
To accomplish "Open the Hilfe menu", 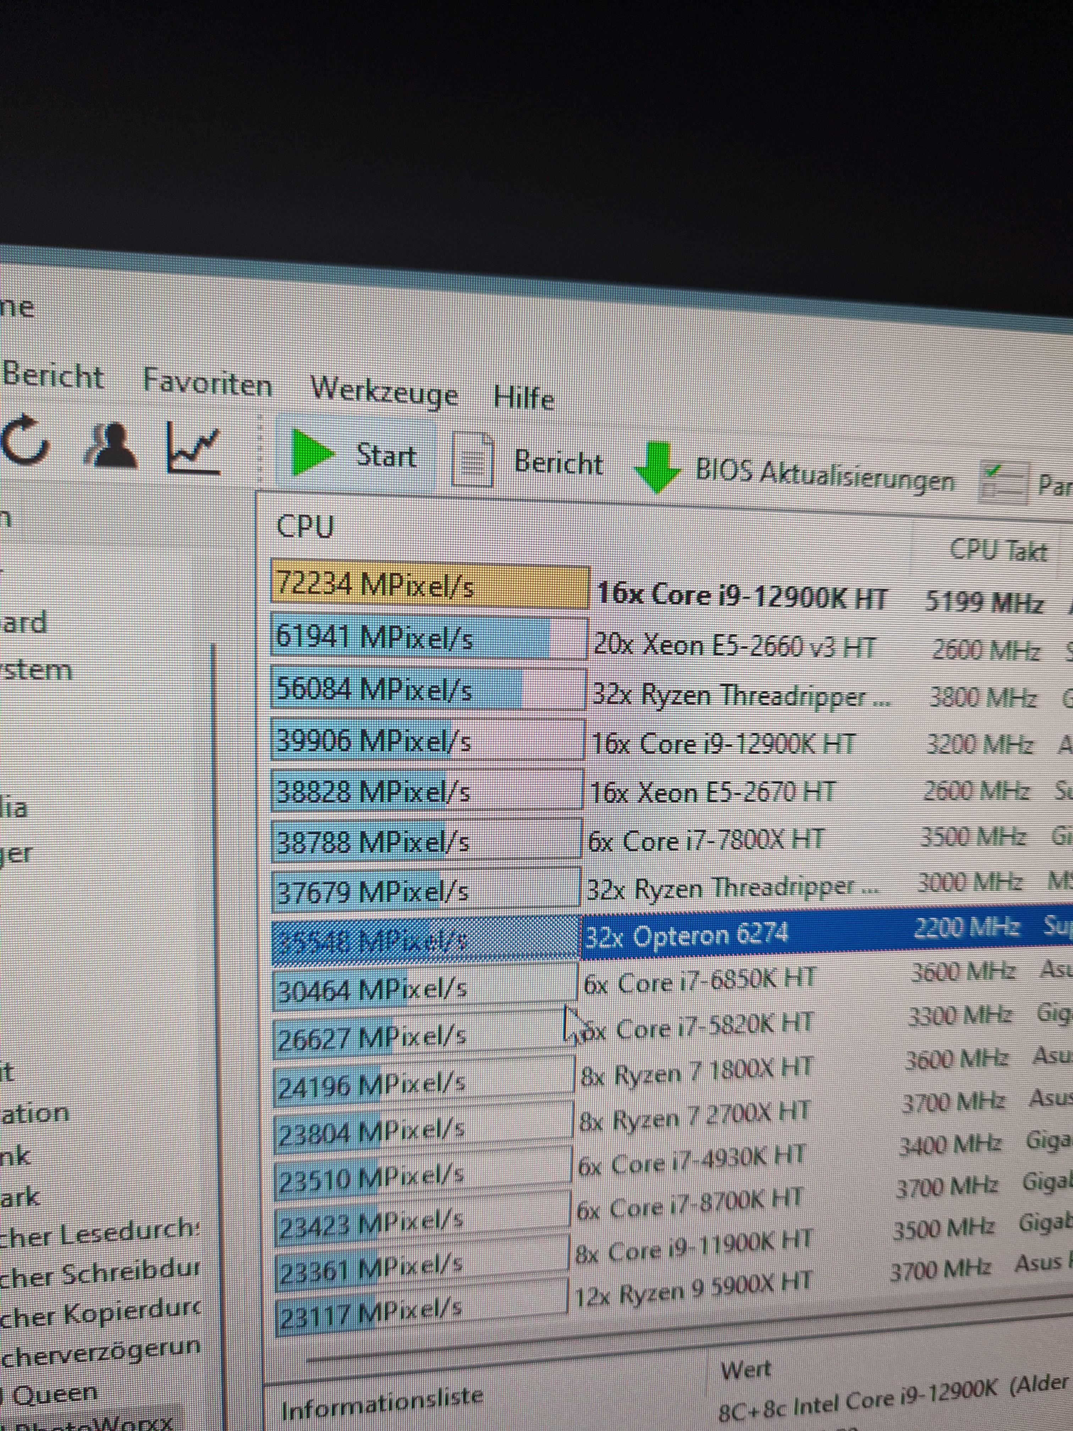I will [x=523, y=397].
